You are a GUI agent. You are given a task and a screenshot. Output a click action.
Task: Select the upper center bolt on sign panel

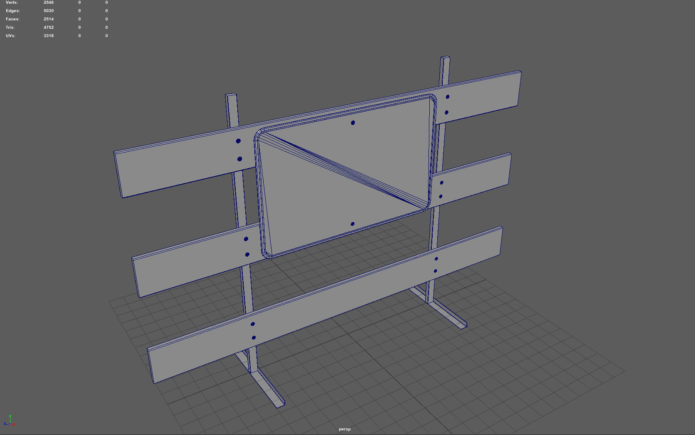[x=353, y=123]
